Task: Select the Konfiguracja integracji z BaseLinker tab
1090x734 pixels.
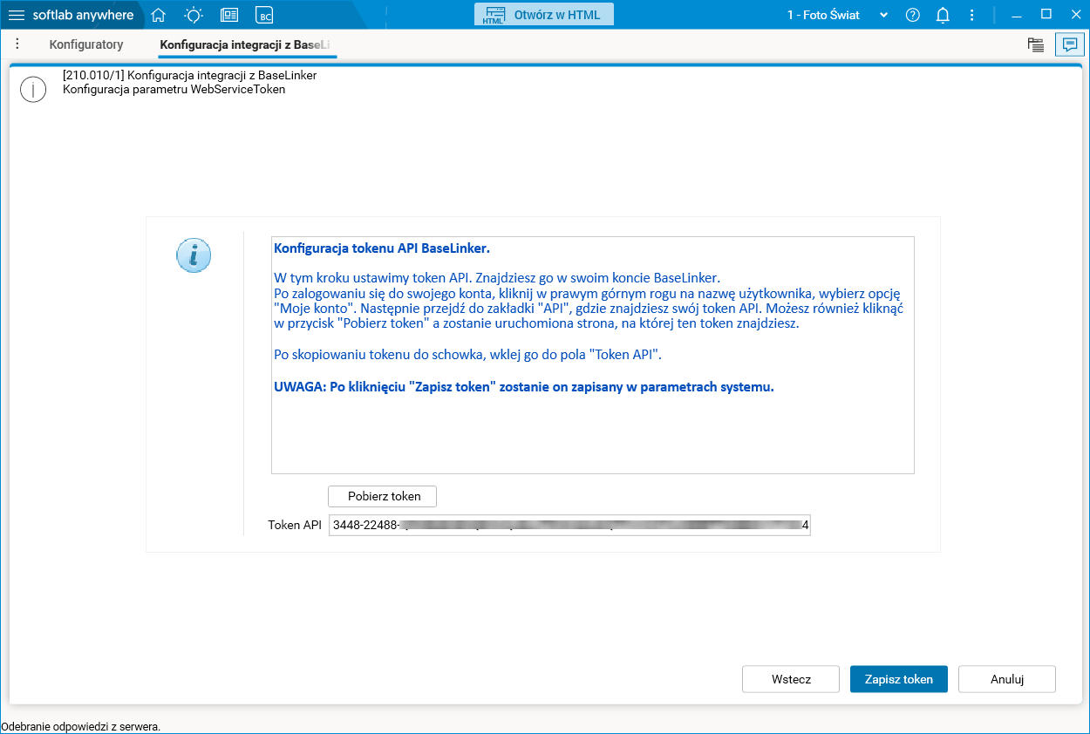Action: click(247, 44)
